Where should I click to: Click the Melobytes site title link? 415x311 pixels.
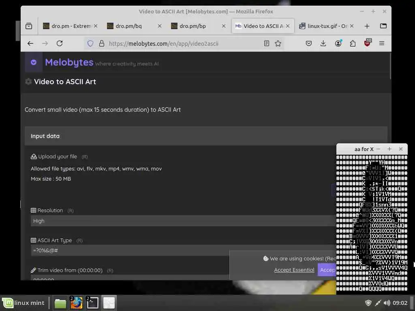(69, 62)
